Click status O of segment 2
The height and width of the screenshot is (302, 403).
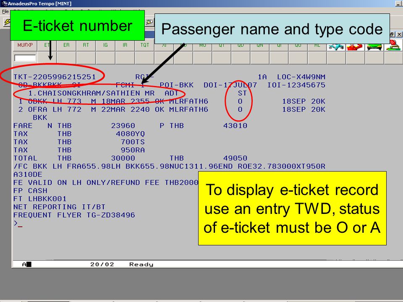(x=240, y=109)
